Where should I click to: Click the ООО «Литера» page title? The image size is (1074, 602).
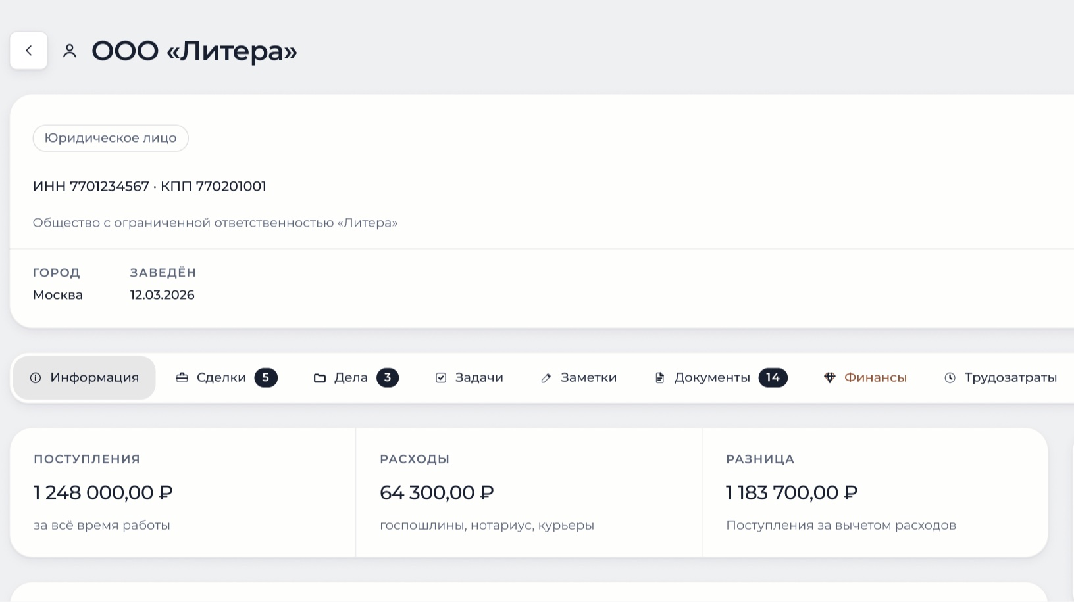pos(194,51)
